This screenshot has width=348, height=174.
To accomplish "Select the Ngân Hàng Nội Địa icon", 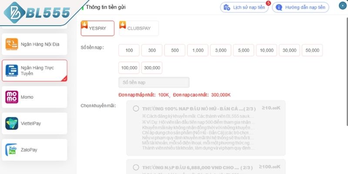I will click(12, 44).
